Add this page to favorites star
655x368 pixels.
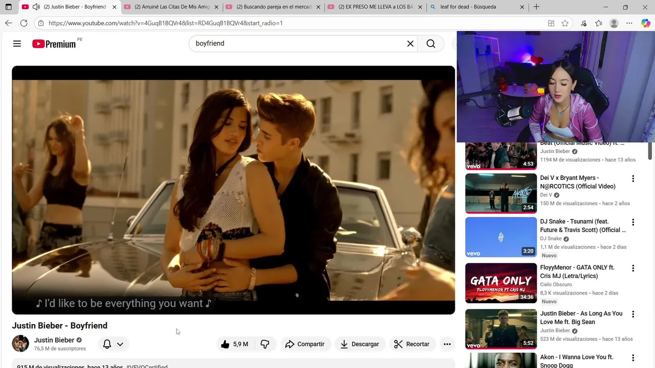[x=565, y=23]
